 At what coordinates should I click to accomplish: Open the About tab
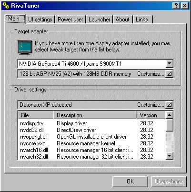pyautogui.click(x=122, y=20)
